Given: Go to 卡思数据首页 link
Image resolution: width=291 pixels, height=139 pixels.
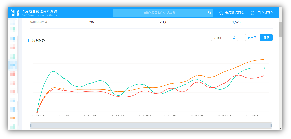Looking at the screenshot, I should tap(234, 13).
